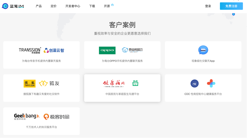Go to 开发者中心
247x138 pixels.
[x=73, y=6]
